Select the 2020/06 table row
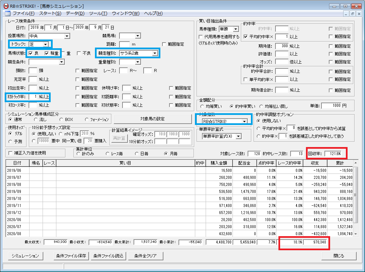 coord(179,220)
